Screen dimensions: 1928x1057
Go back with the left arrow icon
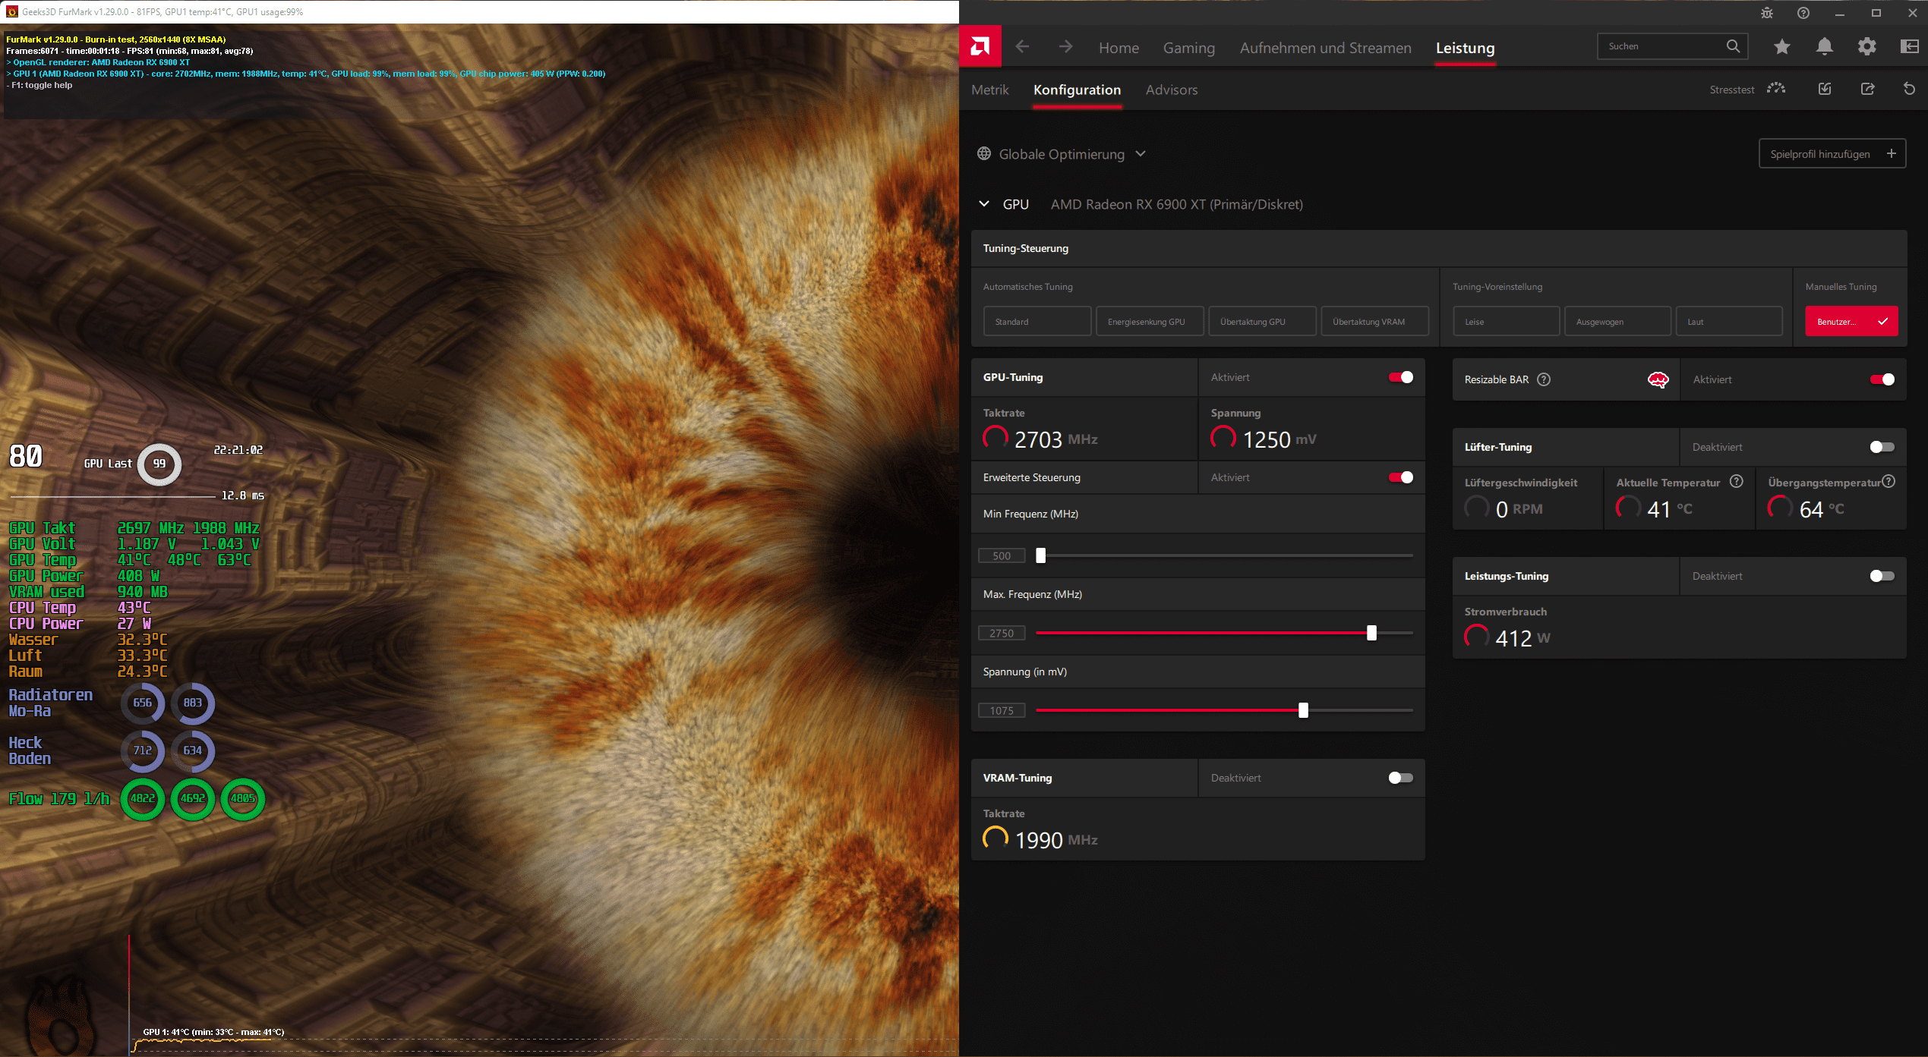coord(1022,47)
